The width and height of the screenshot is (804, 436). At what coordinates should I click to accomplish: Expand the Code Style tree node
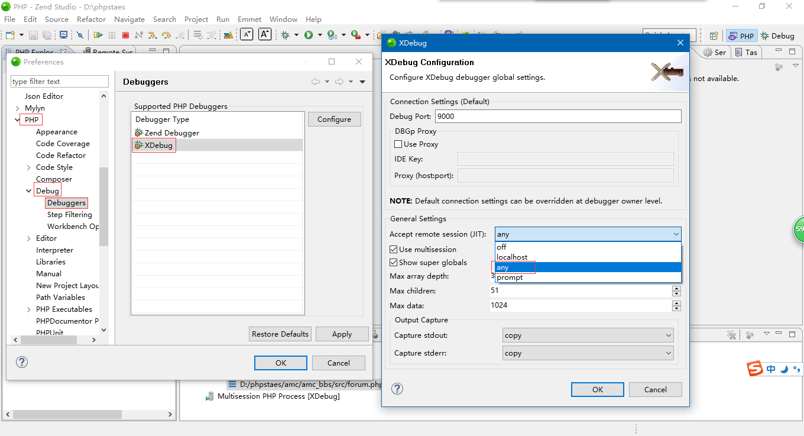pos(29,167)
